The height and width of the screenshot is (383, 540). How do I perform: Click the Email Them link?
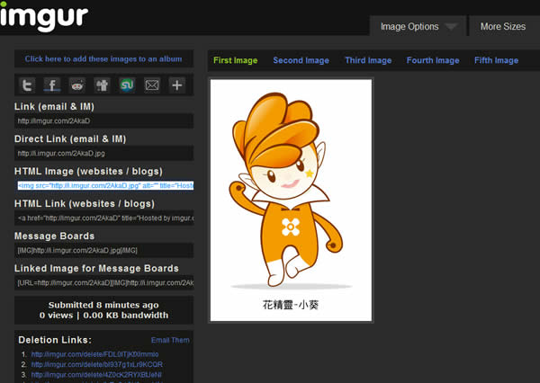[170, 341]
